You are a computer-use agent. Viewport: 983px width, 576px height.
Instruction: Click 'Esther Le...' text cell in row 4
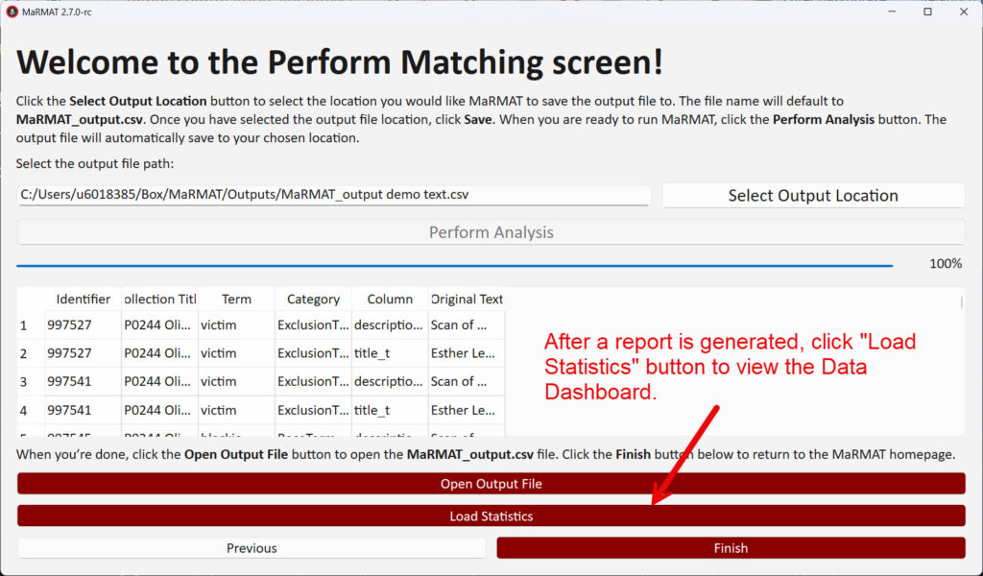[467, 411]
